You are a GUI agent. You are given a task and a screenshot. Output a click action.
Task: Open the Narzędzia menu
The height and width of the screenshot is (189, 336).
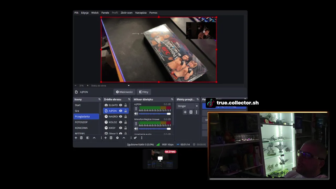(141, 13)
